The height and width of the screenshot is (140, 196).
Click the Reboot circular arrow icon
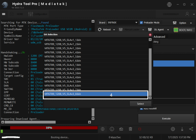(x=100, y=29)
